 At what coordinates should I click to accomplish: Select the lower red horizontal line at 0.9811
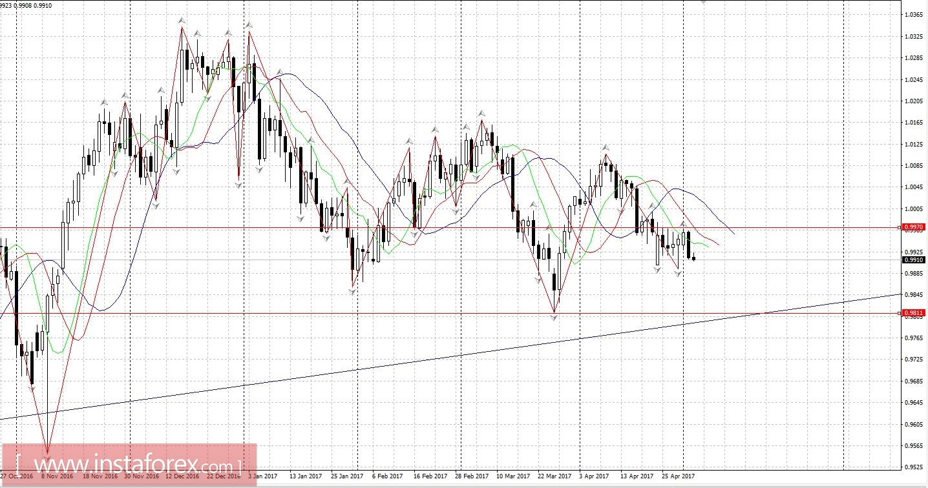tap(450, 313)
